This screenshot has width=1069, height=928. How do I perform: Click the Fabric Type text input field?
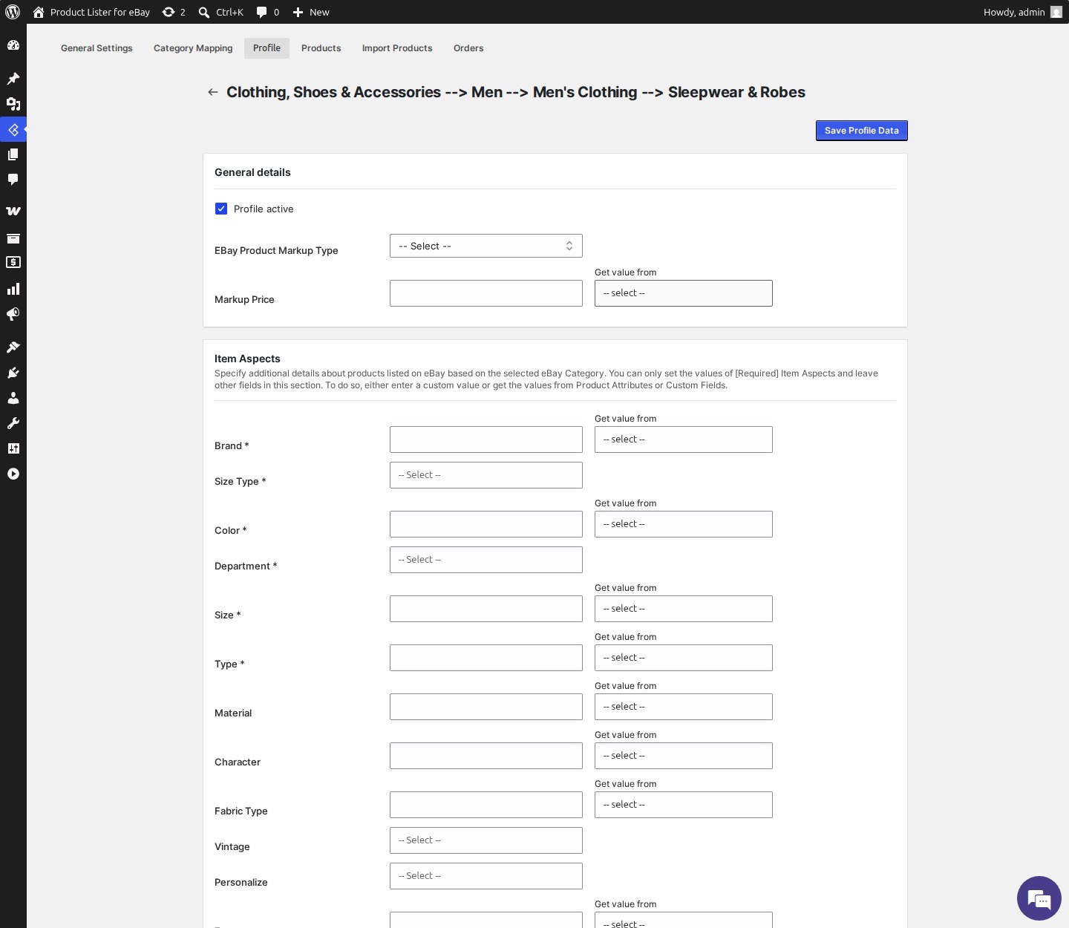coord(486,805)
